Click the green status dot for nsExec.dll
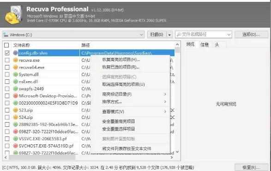 click(15, 82)
